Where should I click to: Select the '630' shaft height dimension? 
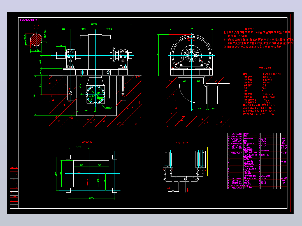coord(40,62)
